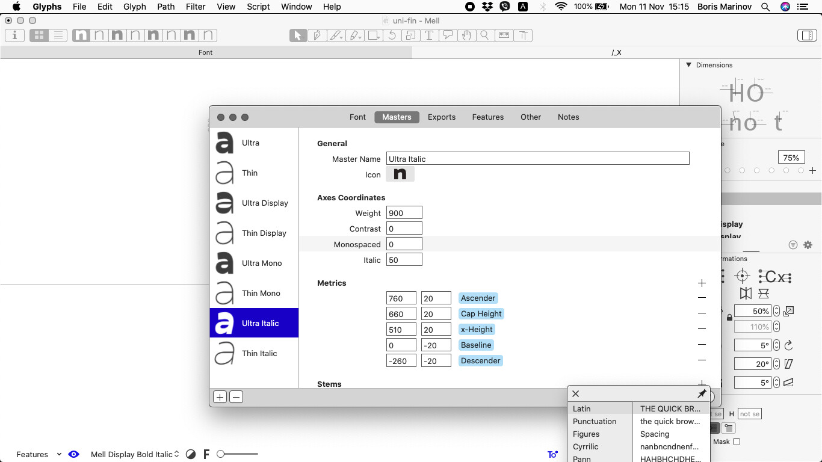The height and width of the screenshot is (462, 822).
Task: Select the Hand tool in toolbar
Action: pyautogui.click(x=466, y=35)
